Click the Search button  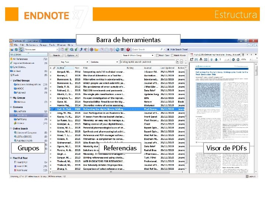click(56, 55)
